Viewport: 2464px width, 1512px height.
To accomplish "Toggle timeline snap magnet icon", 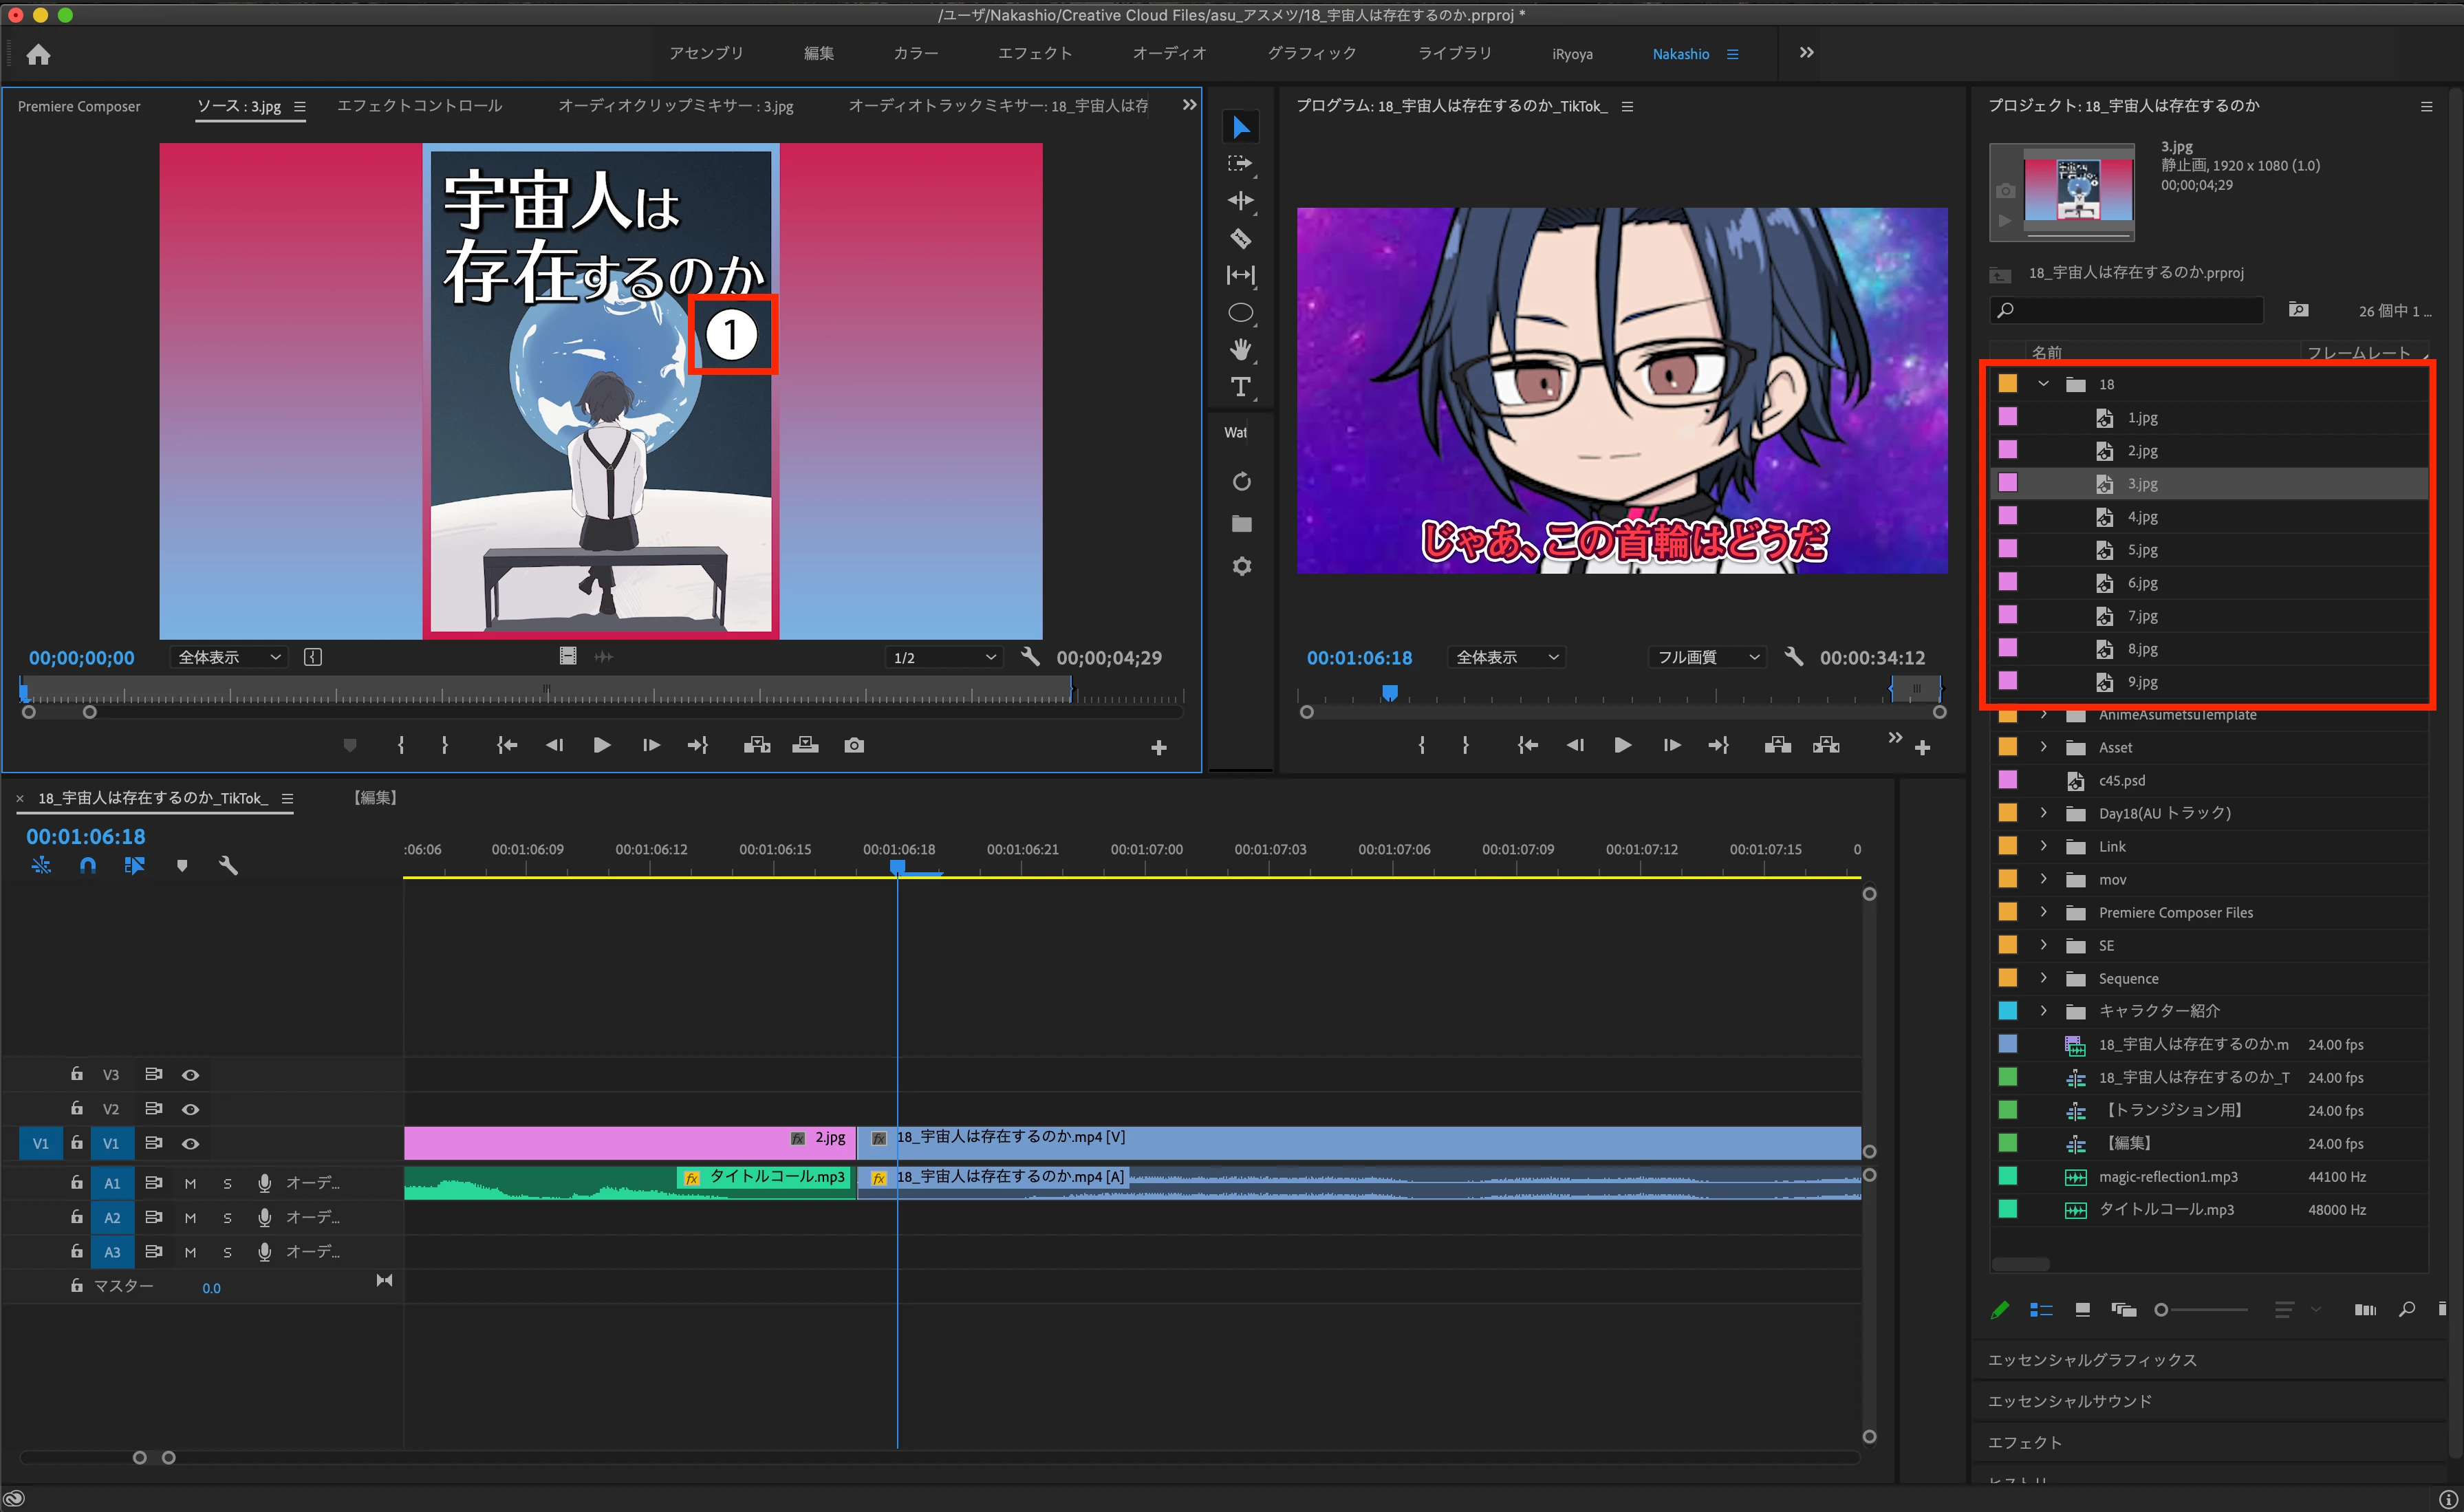I will [x=88, y=866].
